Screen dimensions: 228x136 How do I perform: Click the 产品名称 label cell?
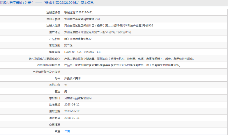click(31, 39)
